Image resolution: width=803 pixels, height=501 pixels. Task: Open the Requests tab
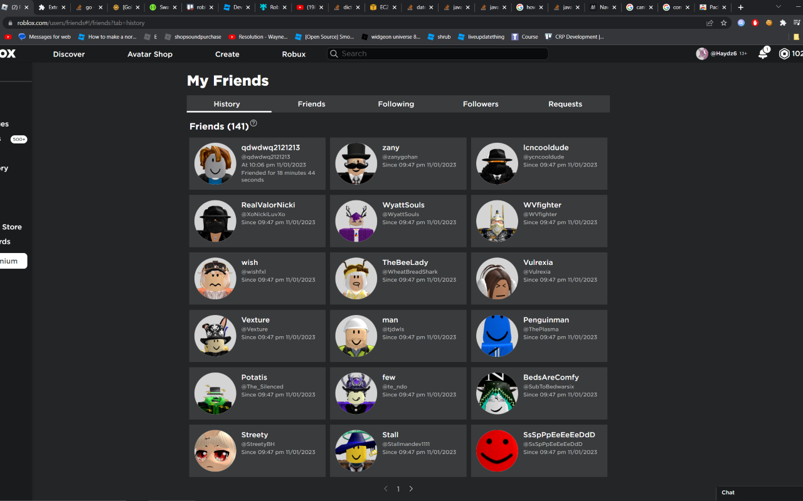pyautogui.click(x=565, y=104)
